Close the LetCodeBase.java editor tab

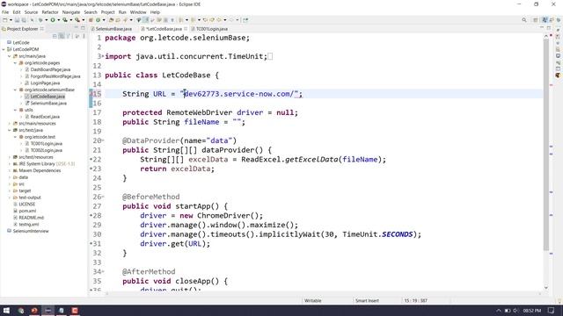click(x=186, y=29)
